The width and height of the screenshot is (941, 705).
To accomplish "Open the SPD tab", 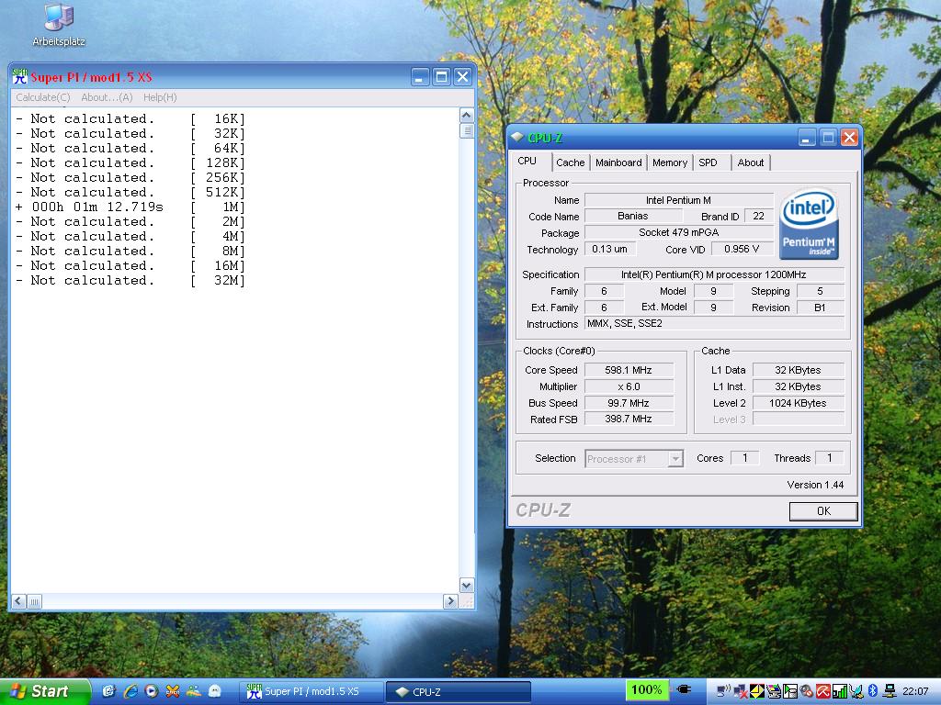I will [708, 162].
